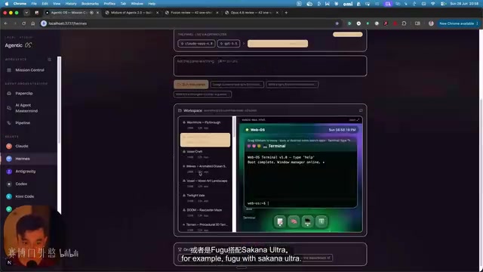Open the Chrome profile avatar
The width and height of the screenshot is (483, 272).
pyautogui.click(x=431, y=23)
